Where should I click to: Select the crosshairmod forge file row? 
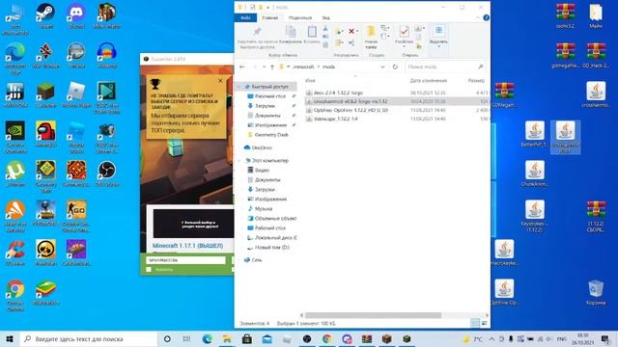point(397,101)
